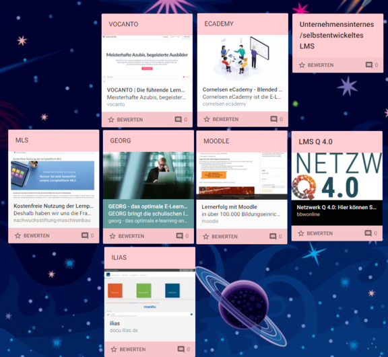Image resolution: width=388 pixels, height=357 pixels.
Task: Click 'vocanto' source text below description
Action: click(116, 104)
